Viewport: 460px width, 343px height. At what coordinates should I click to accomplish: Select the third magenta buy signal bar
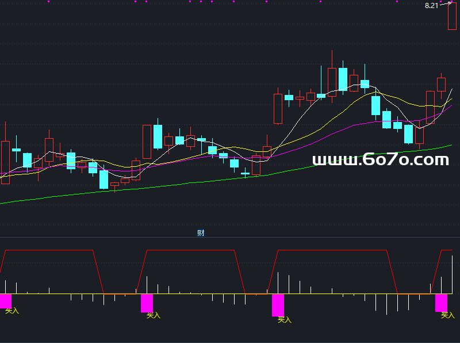click(x=278, y=304)
